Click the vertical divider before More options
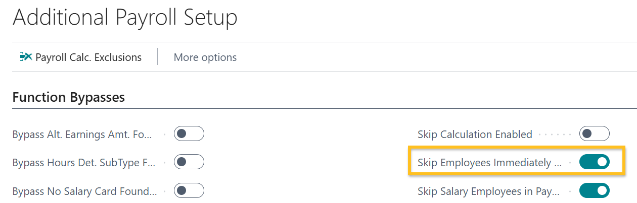637x203 pixels. pos(158,57)
